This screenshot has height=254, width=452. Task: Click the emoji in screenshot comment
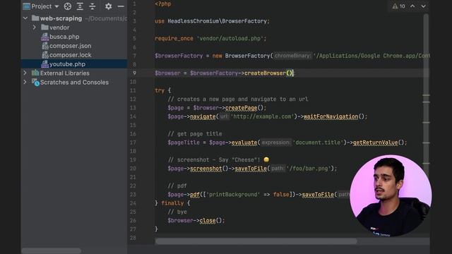click(266, 159)
